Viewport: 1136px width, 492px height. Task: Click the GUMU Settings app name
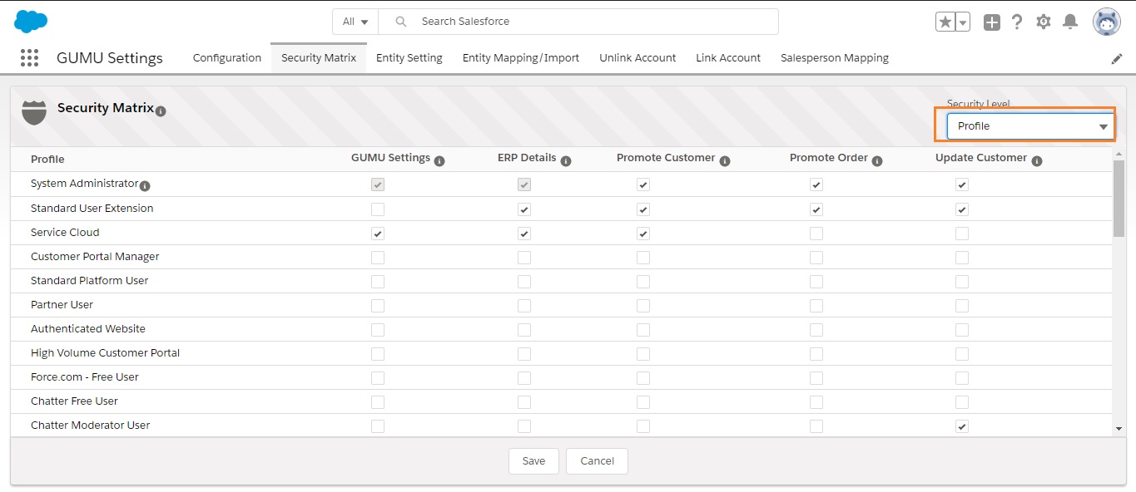coord(110,58)
